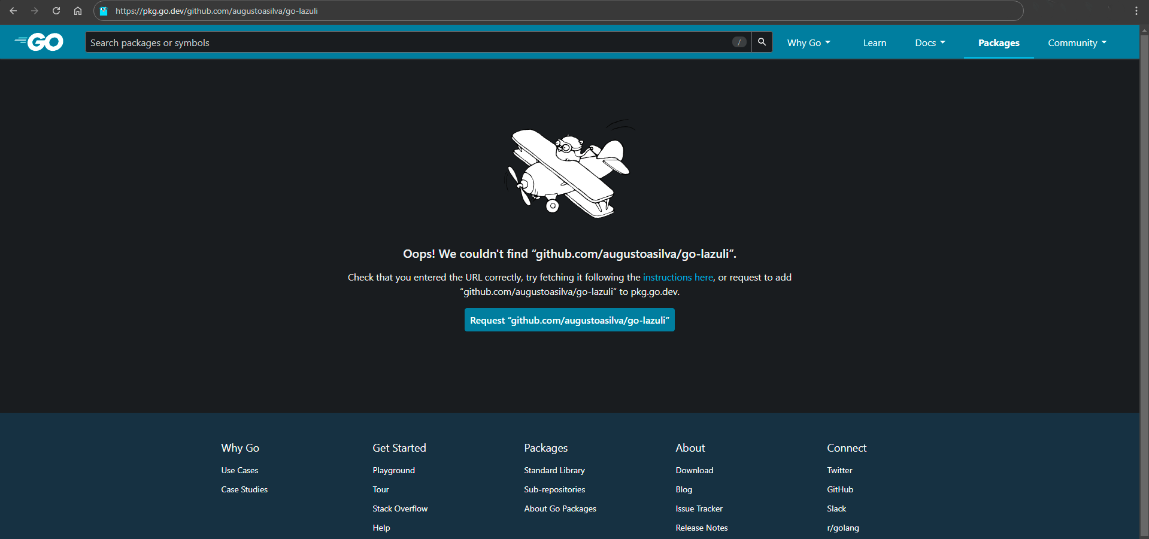Open the instructions here link
The height and width of the screenshot is (539, 1149).
(678, 277)
